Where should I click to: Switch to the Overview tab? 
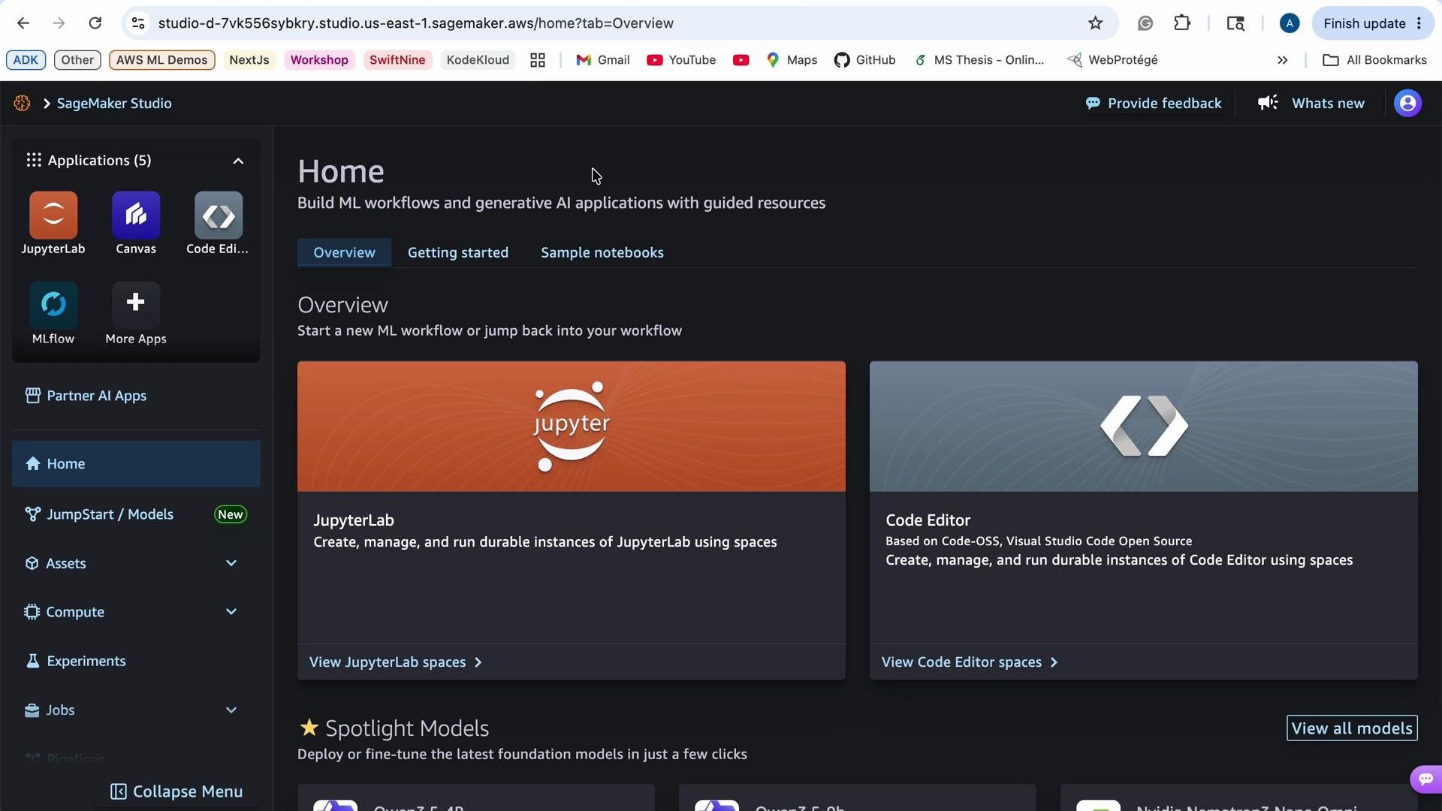point(344,252)
